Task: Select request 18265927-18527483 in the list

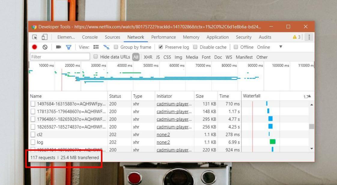Action: [71, 127]
